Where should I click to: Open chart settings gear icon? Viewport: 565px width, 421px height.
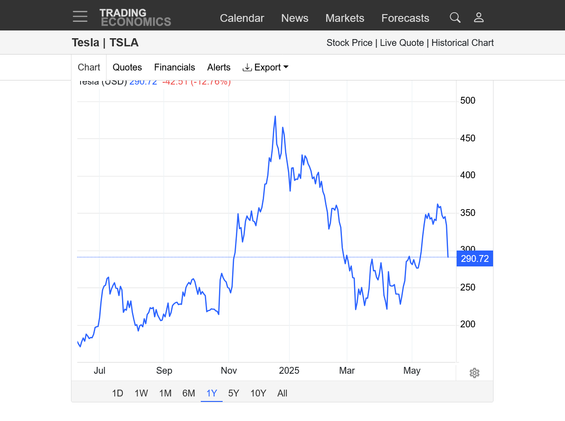[474, 373]
